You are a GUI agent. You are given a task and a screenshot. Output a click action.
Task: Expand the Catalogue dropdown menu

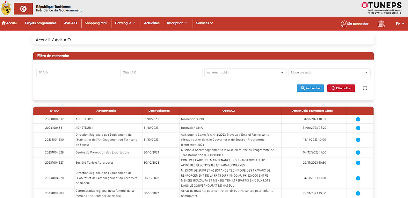pyautogui.click(x=125, y=23)
